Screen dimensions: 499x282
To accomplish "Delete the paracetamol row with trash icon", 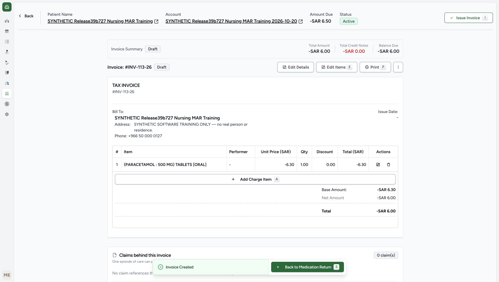I will click(x=388, y=165).
